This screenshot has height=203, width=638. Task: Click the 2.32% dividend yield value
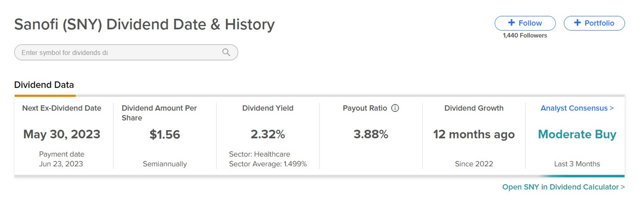point(268,134)
